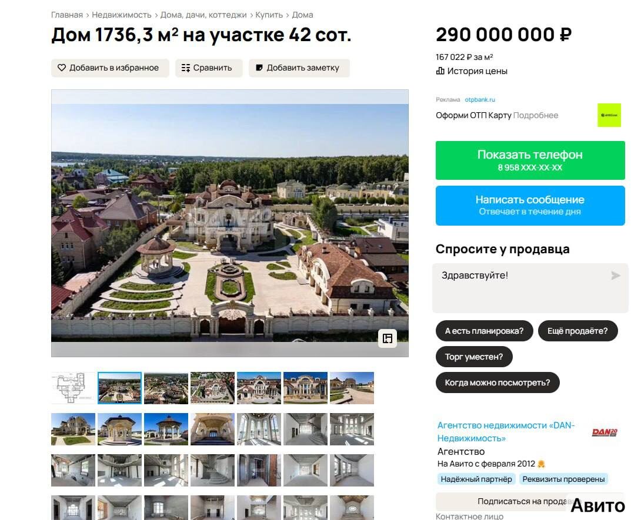Viewport: 641px width, 520px height.
Task: Go to Дома, дачи, коттеджи breadcrumb
Action: click(203, 15)
